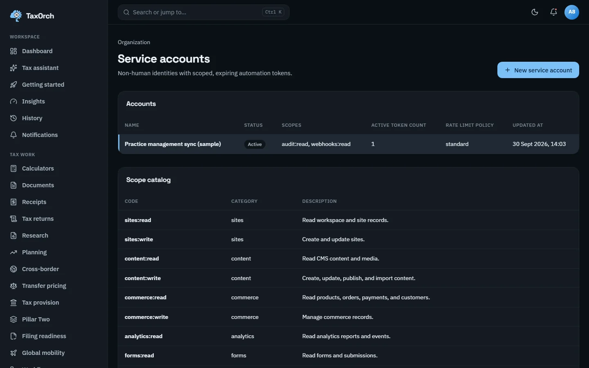Go to Getting started page

54,85
